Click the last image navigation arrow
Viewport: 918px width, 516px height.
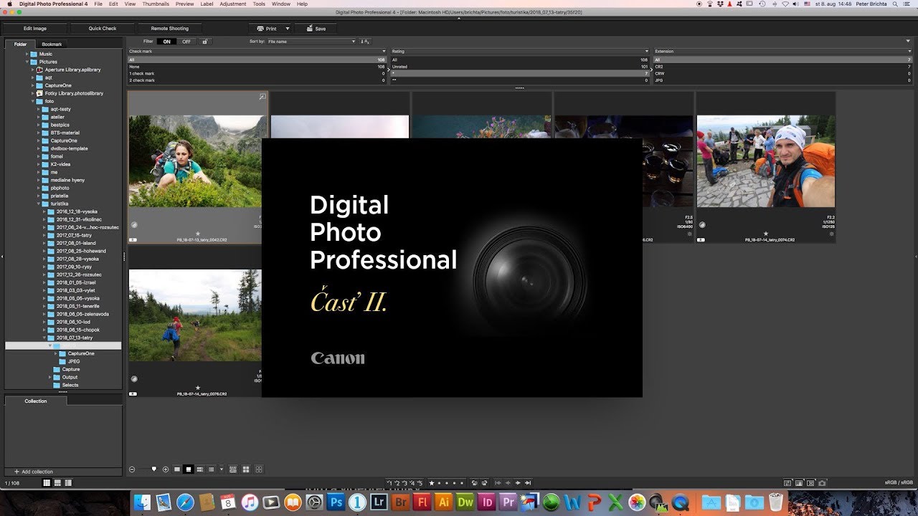click(x=528, y=483)
